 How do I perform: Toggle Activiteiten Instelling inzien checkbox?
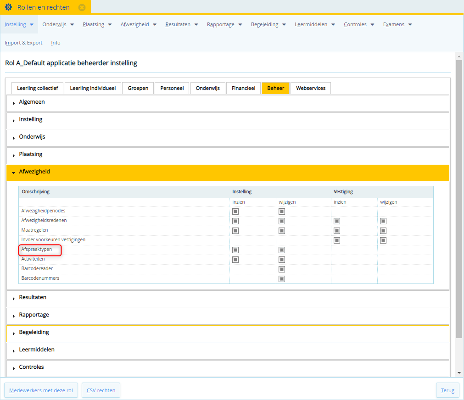tap(235, 260)
